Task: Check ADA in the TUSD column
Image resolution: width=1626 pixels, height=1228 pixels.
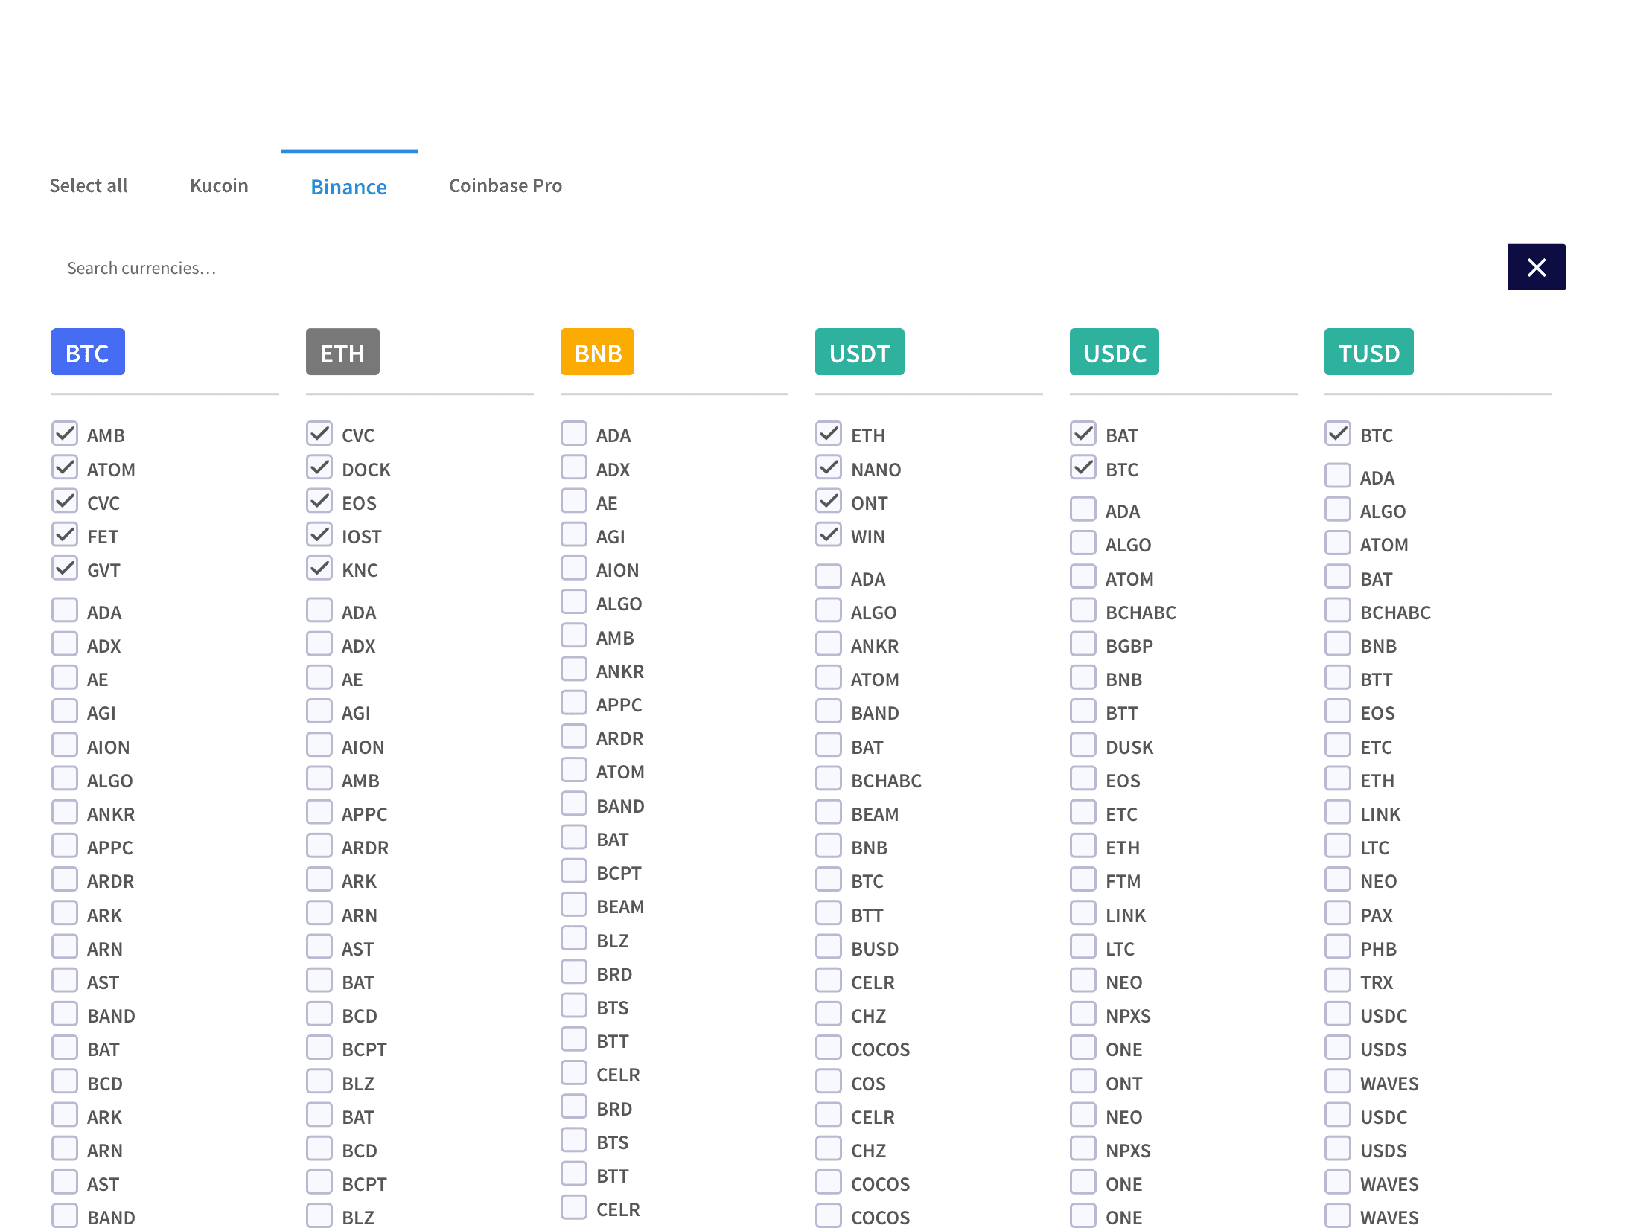Action: pyautogui.click(x=1338, y=476)
